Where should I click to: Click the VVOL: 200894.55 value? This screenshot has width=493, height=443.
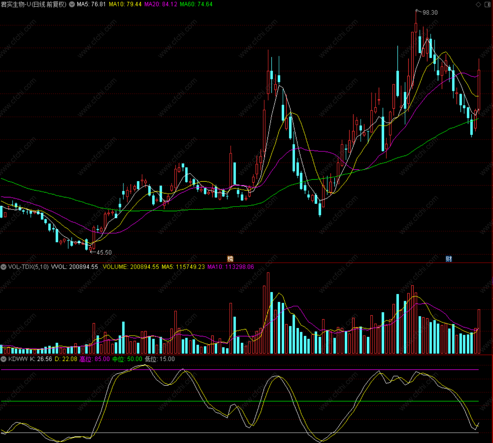[75, 267]
